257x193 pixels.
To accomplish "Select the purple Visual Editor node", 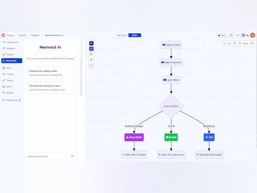I will click(x=134, y=137).
